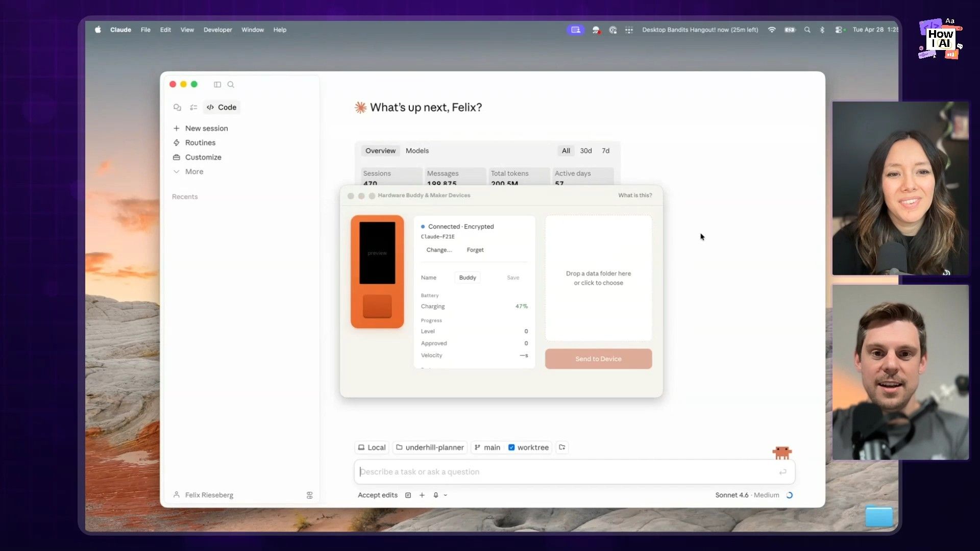
Task: Select the 30d time range
Action: [585, 151]
